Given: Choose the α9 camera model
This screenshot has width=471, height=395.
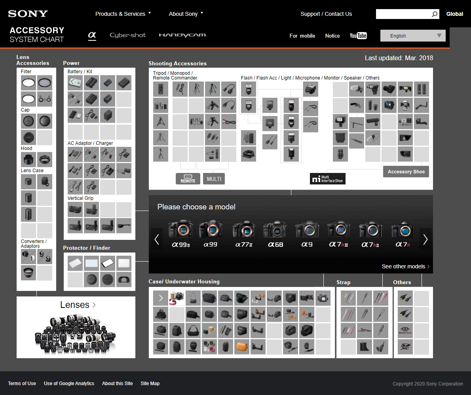Looking at the screenshot, I should (307, 234).
